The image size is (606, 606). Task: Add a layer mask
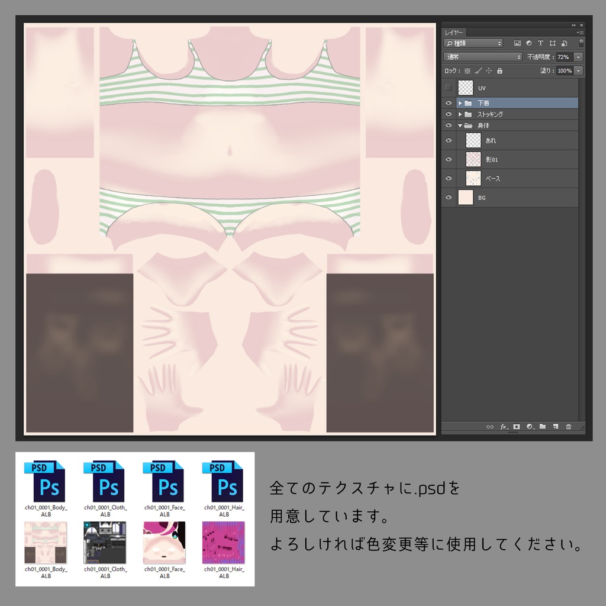tap(517, 426)
